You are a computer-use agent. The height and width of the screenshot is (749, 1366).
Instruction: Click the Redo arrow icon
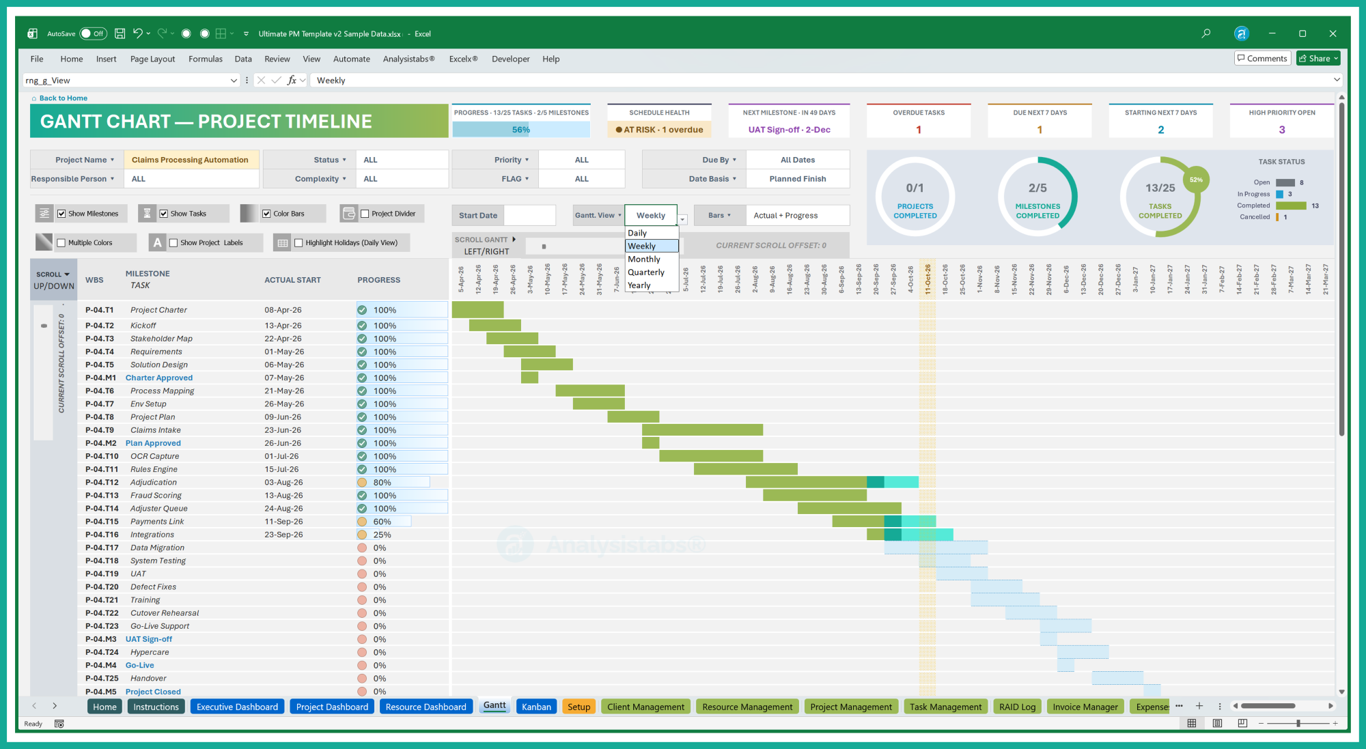162,33
